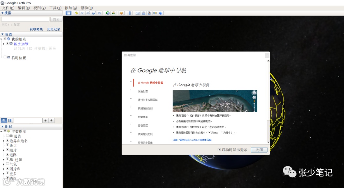The width and height of the screenshot is (344, 188).
Task: Select the Add Polygon tool
Action: tap(82, 13)
